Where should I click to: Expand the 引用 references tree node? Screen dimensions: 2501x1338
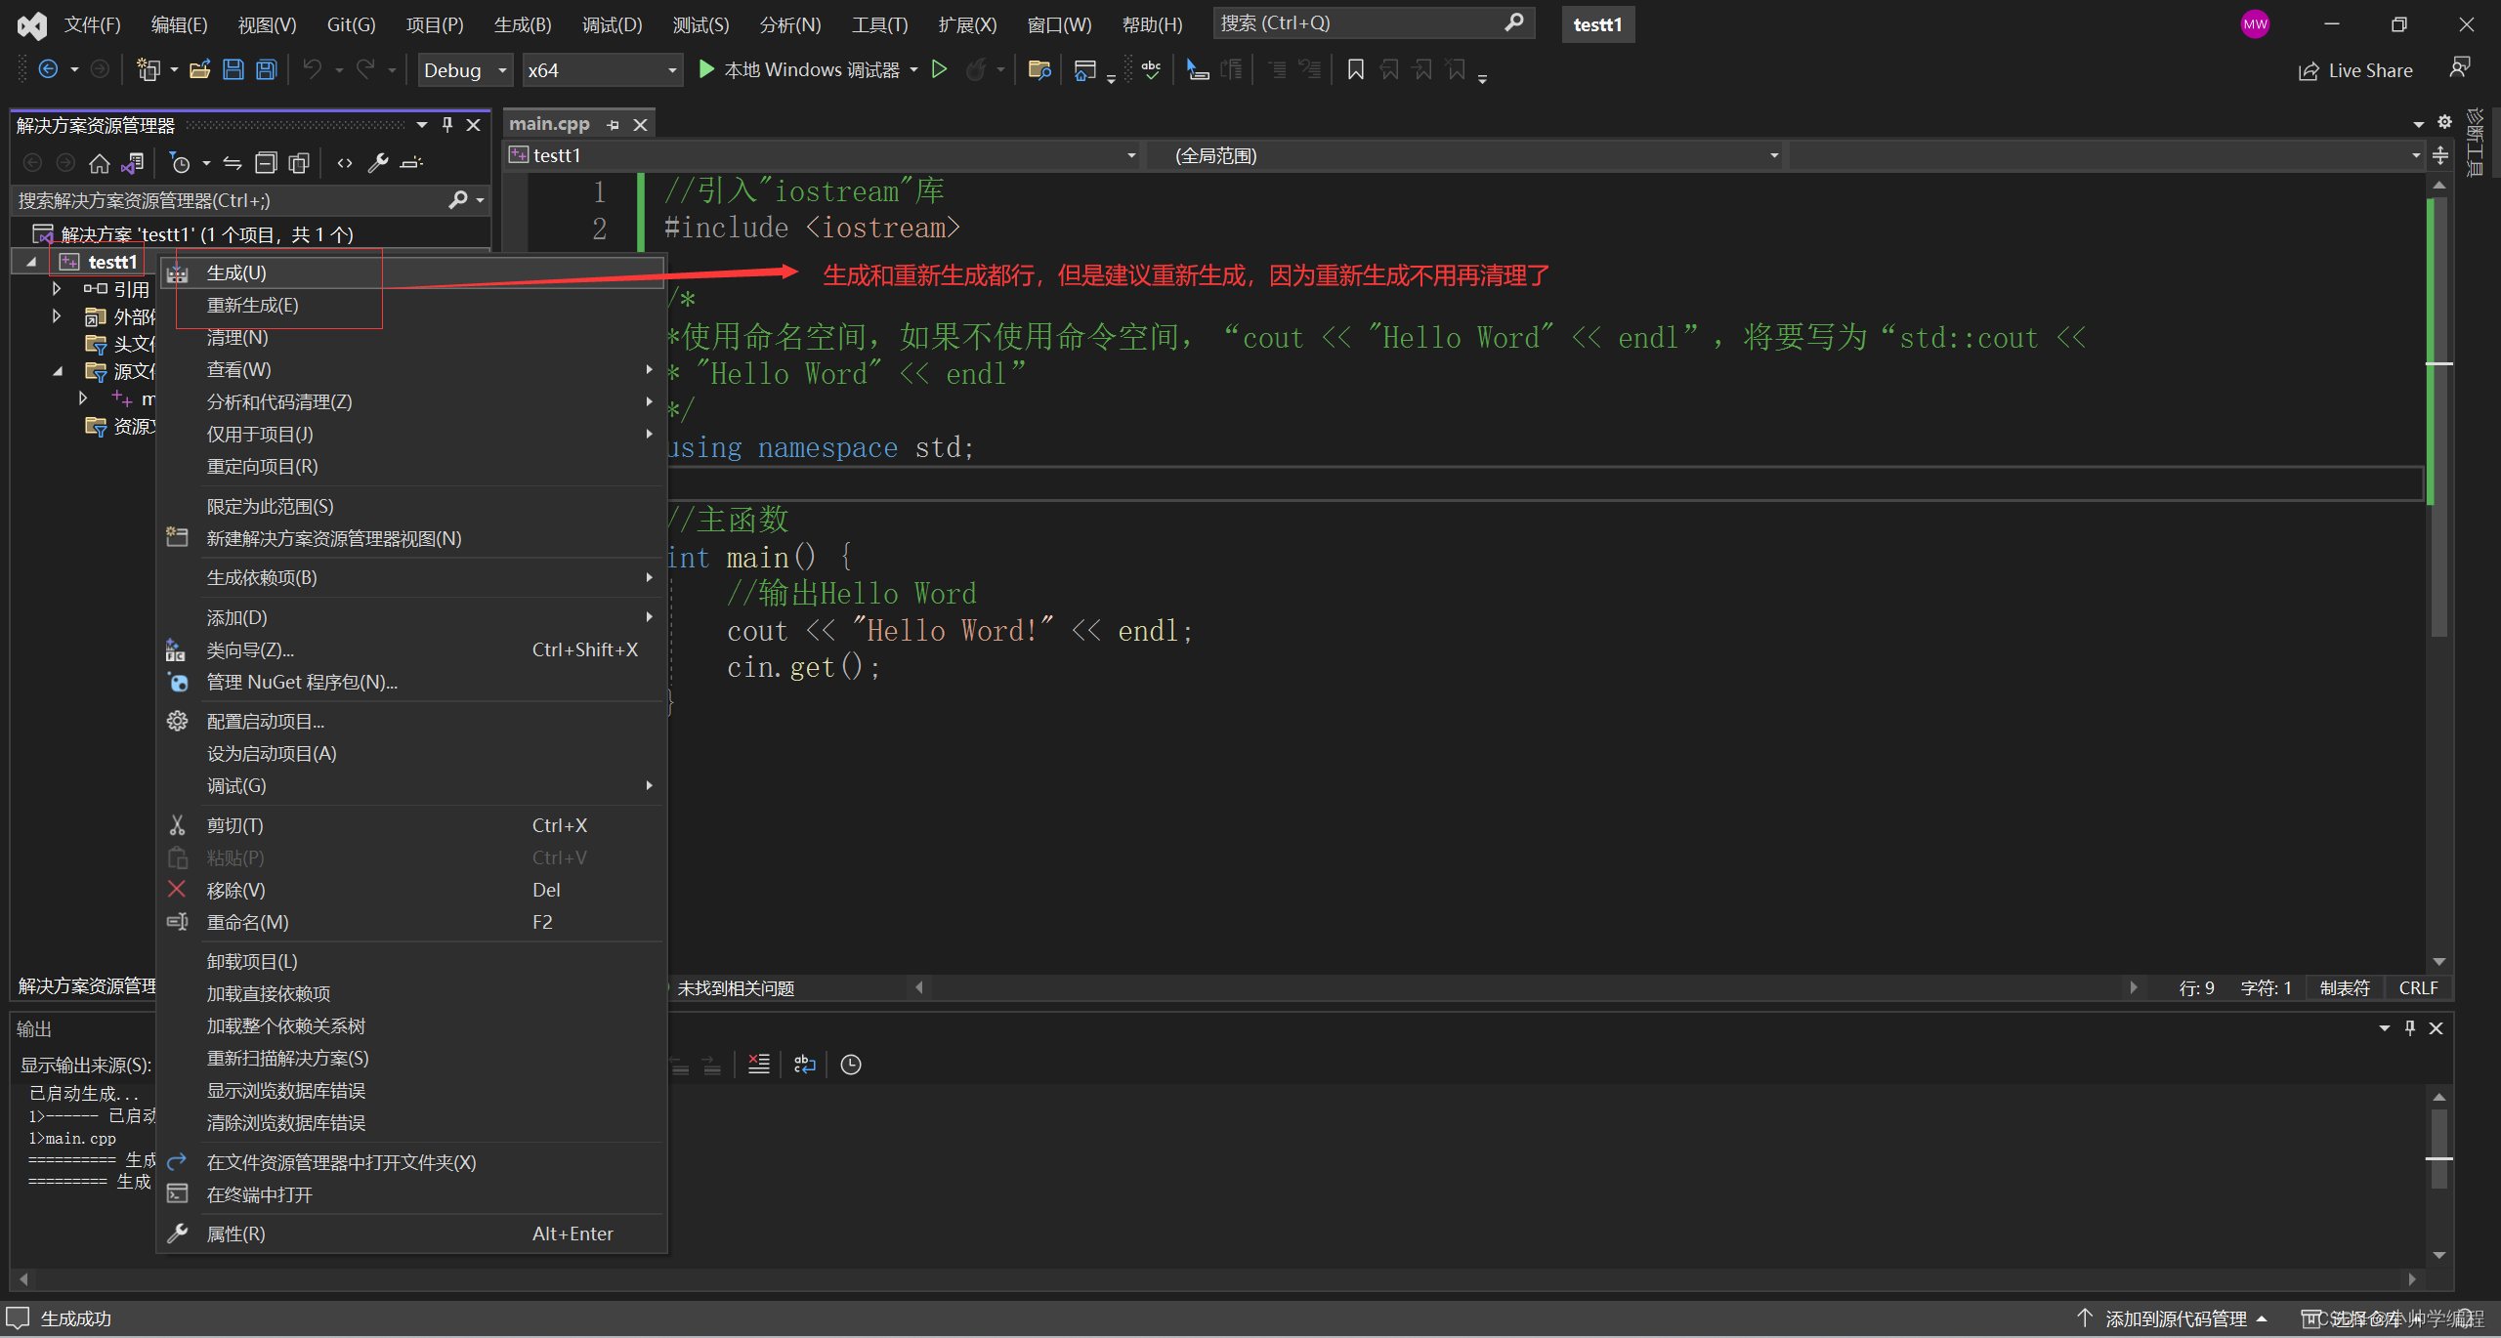click(57, 289)
